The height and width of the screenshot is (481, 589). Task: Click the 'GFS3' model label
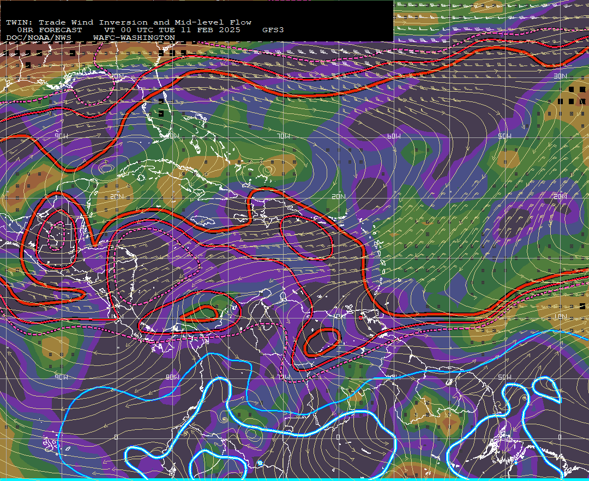273,30
